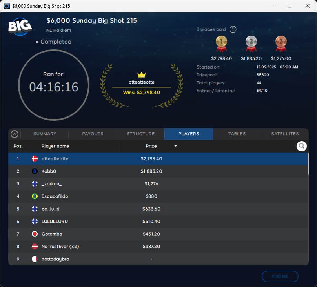Click the silver second place medal
This screenshot has height=287, width=317.
pos(251,44)
